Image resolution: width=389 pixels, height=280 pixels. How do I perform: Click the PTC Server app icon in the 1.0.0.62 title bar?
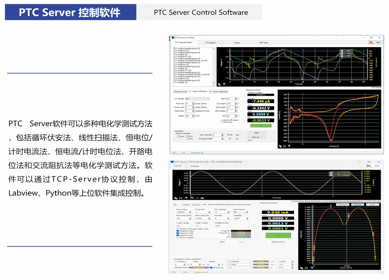173,38
